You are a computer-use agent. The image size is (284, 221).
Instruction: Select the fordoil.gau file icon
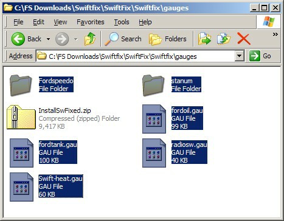tap(154, 119)
